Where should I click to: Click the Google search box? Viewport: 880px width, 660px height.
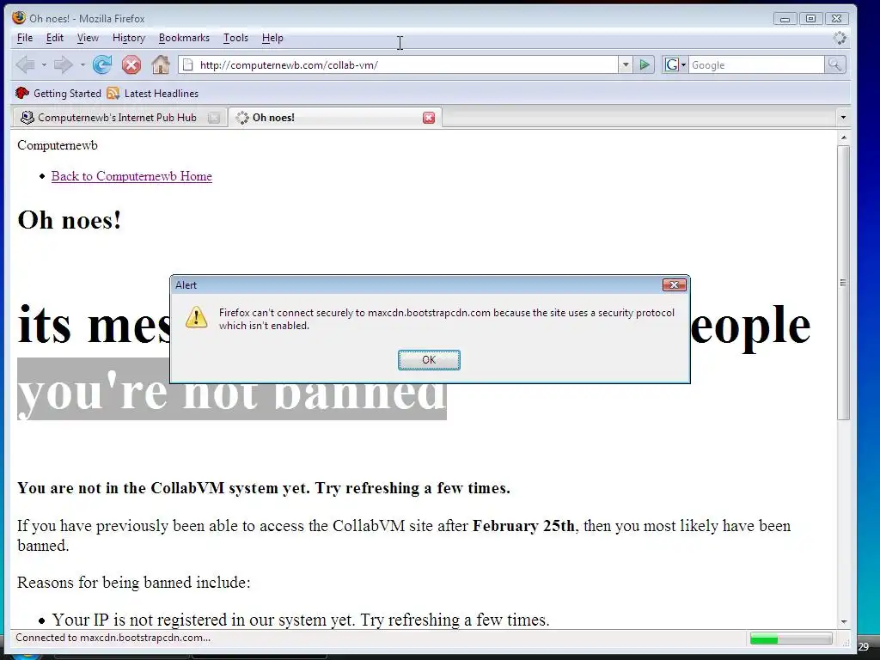click(x=756, y=65)
